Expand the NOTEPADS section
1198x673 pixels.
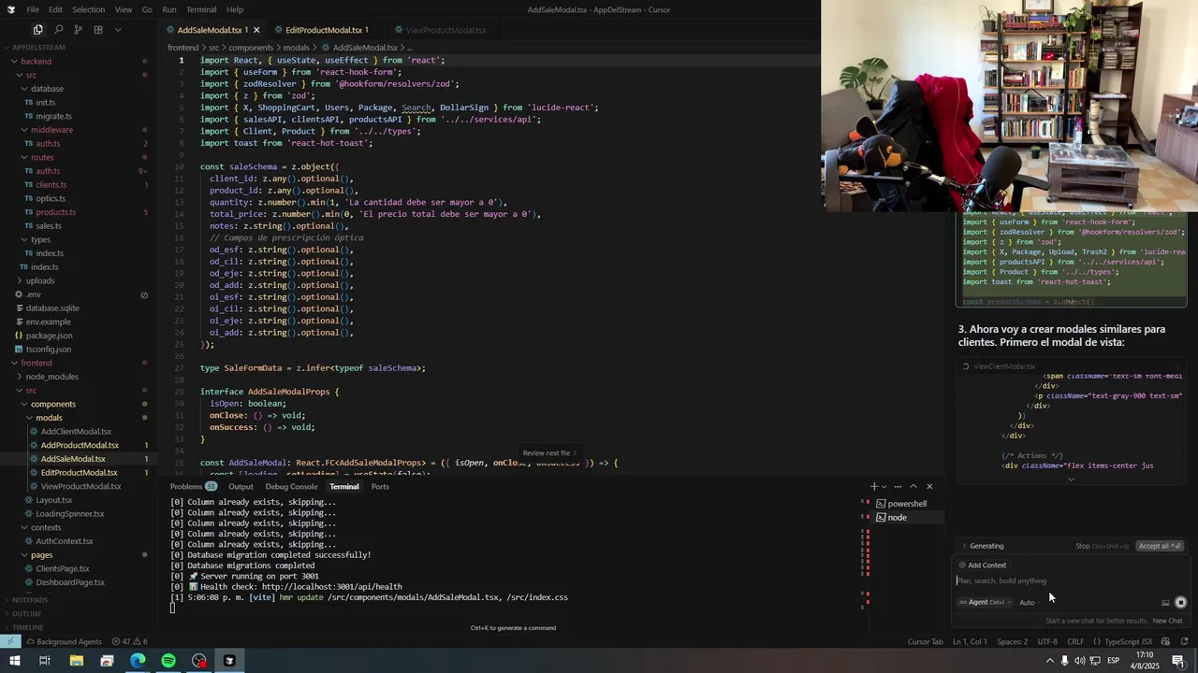coord(30,600)
